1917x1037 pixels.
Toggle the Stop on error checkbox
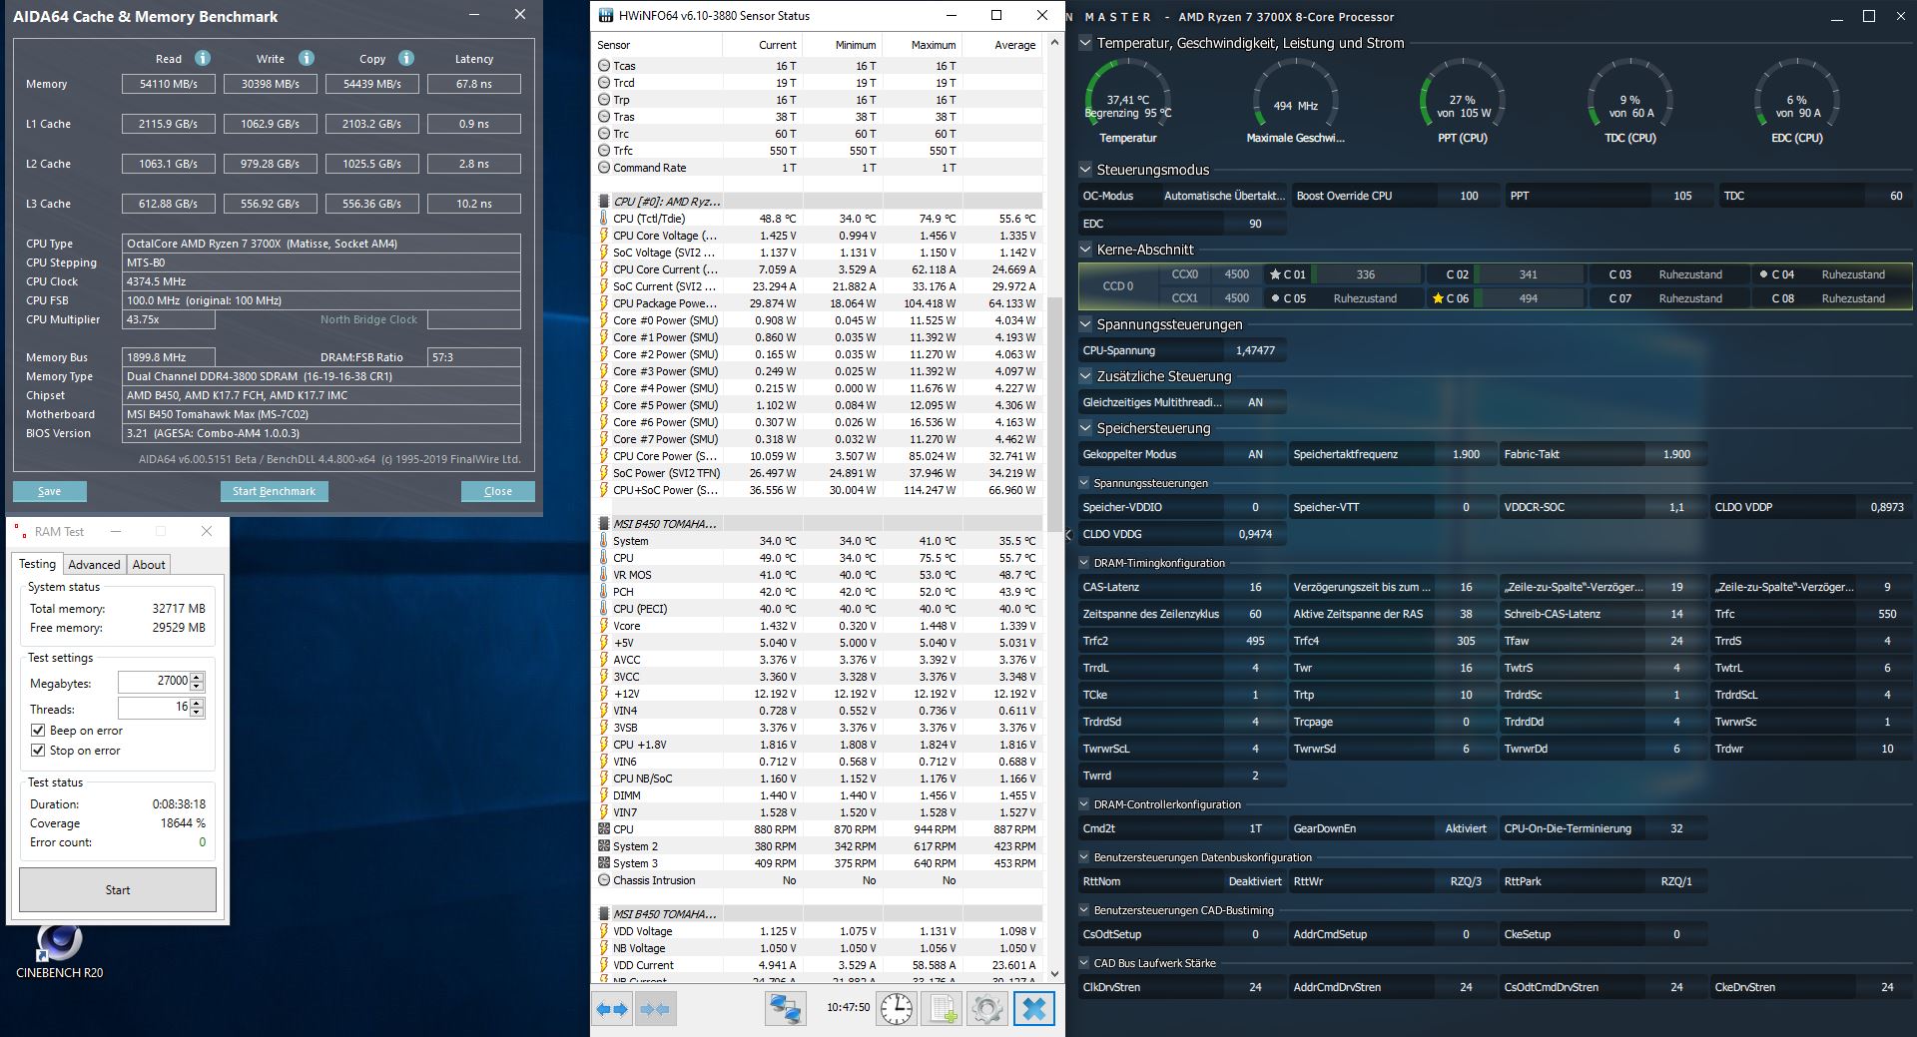tap(38, 751)
